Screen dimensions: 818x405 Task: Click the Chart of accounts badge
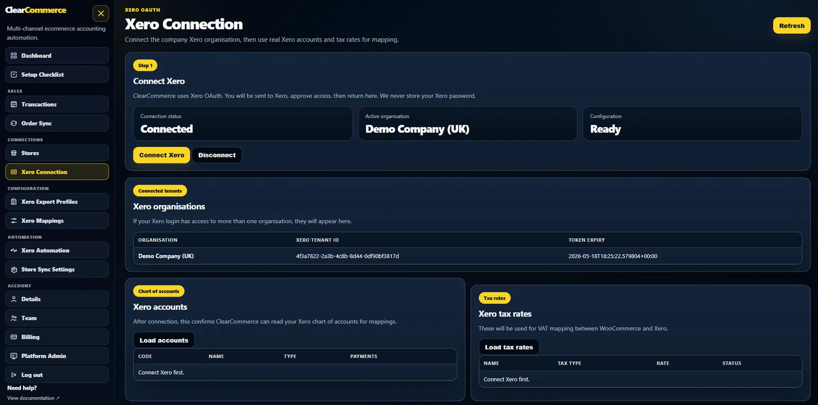pos(158,291)
